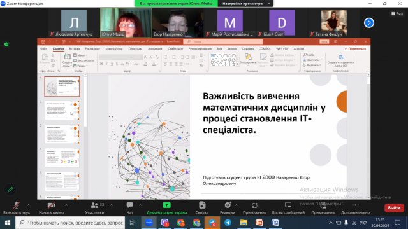Screen dimensions: 408x229
Task: Open Примечания notes tool
Action: point(323,208)
